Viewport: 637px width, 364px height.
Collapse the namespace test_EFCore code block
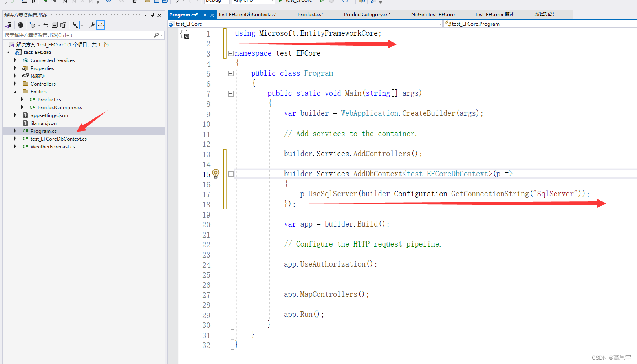click(231, 53)
